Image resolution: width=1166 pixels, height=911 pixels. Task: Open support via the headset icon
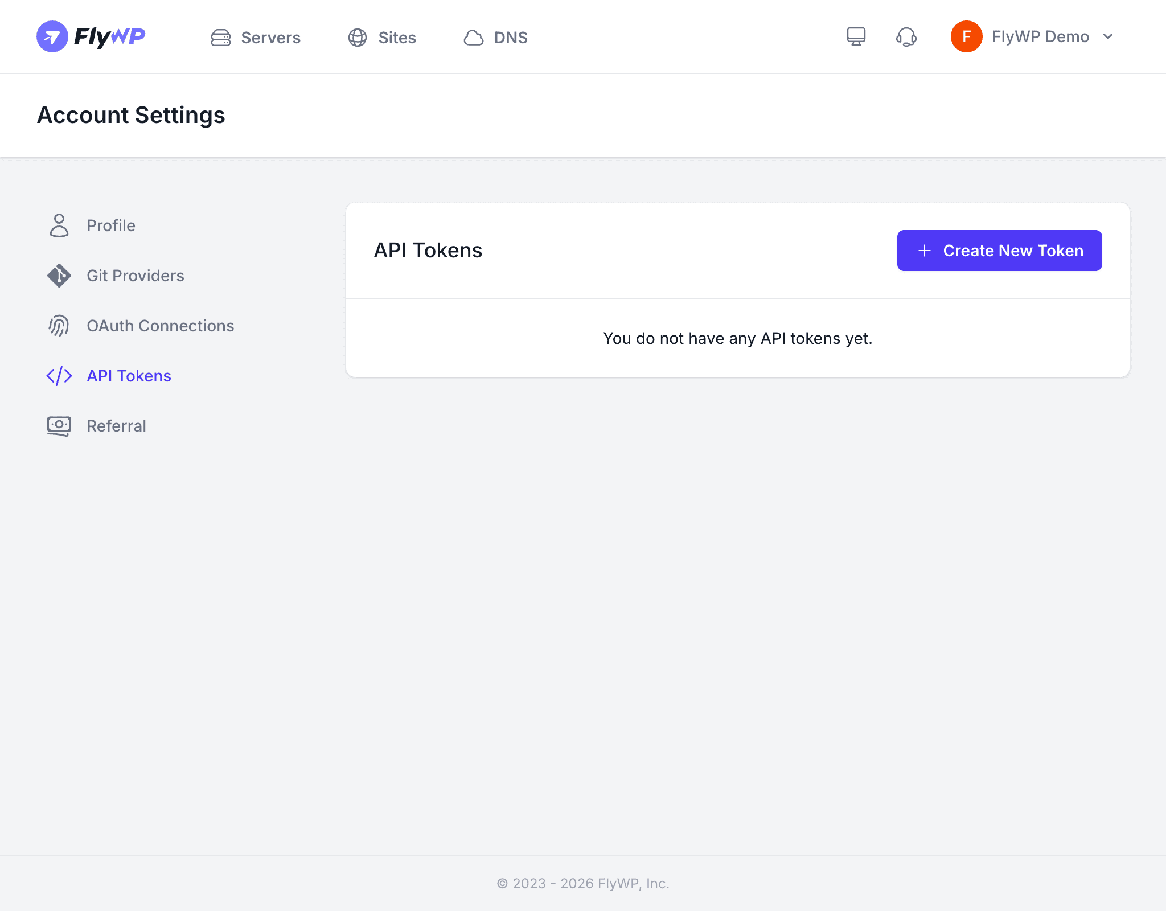tap(906, 37)
